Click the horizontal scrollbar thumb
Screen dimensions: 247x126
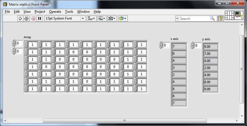(x=124, y=121)
